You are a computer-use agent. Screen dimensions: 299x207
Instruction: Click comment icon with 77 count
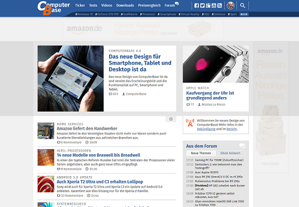click(x=188, y=104)
